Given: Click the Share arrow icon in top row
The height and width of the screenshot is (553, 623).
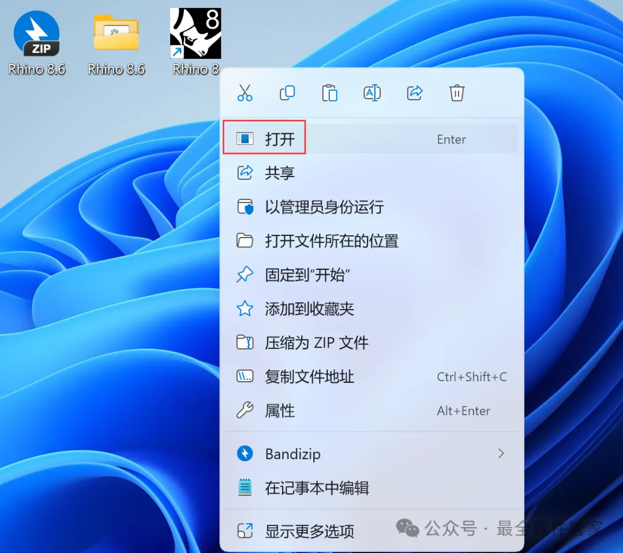Looking at the screenshot, I should (x=414, y=93).
